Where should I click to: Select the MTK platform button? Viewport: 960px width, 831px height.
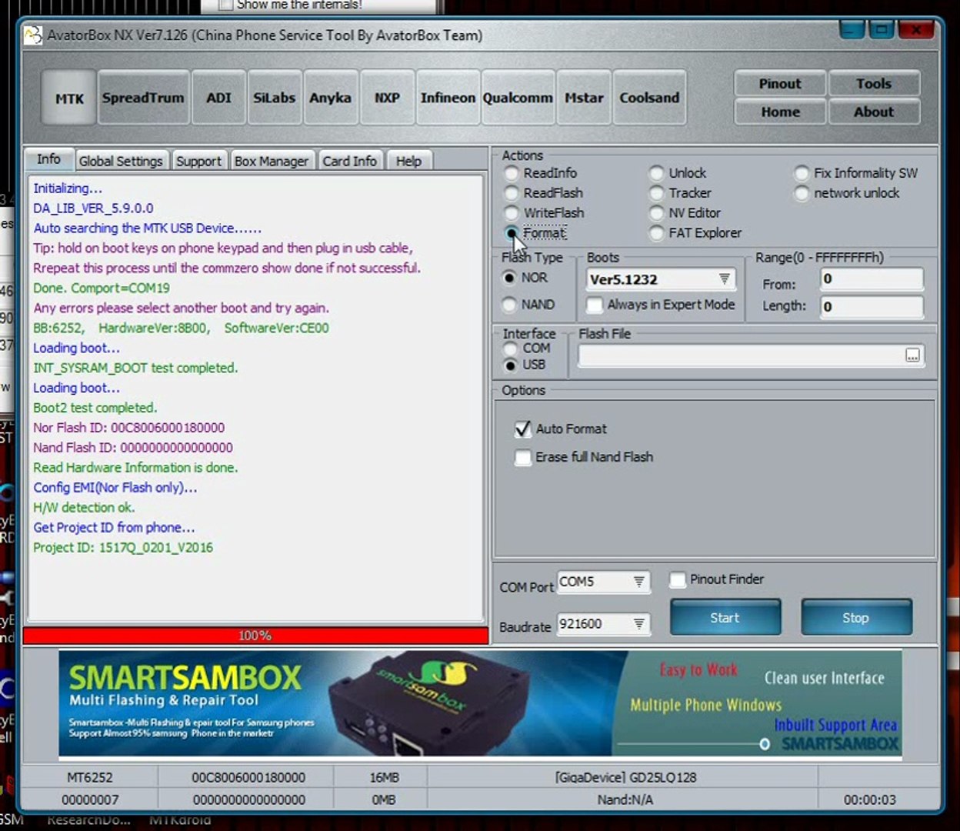pyautogui.click(x=69, y=98)
